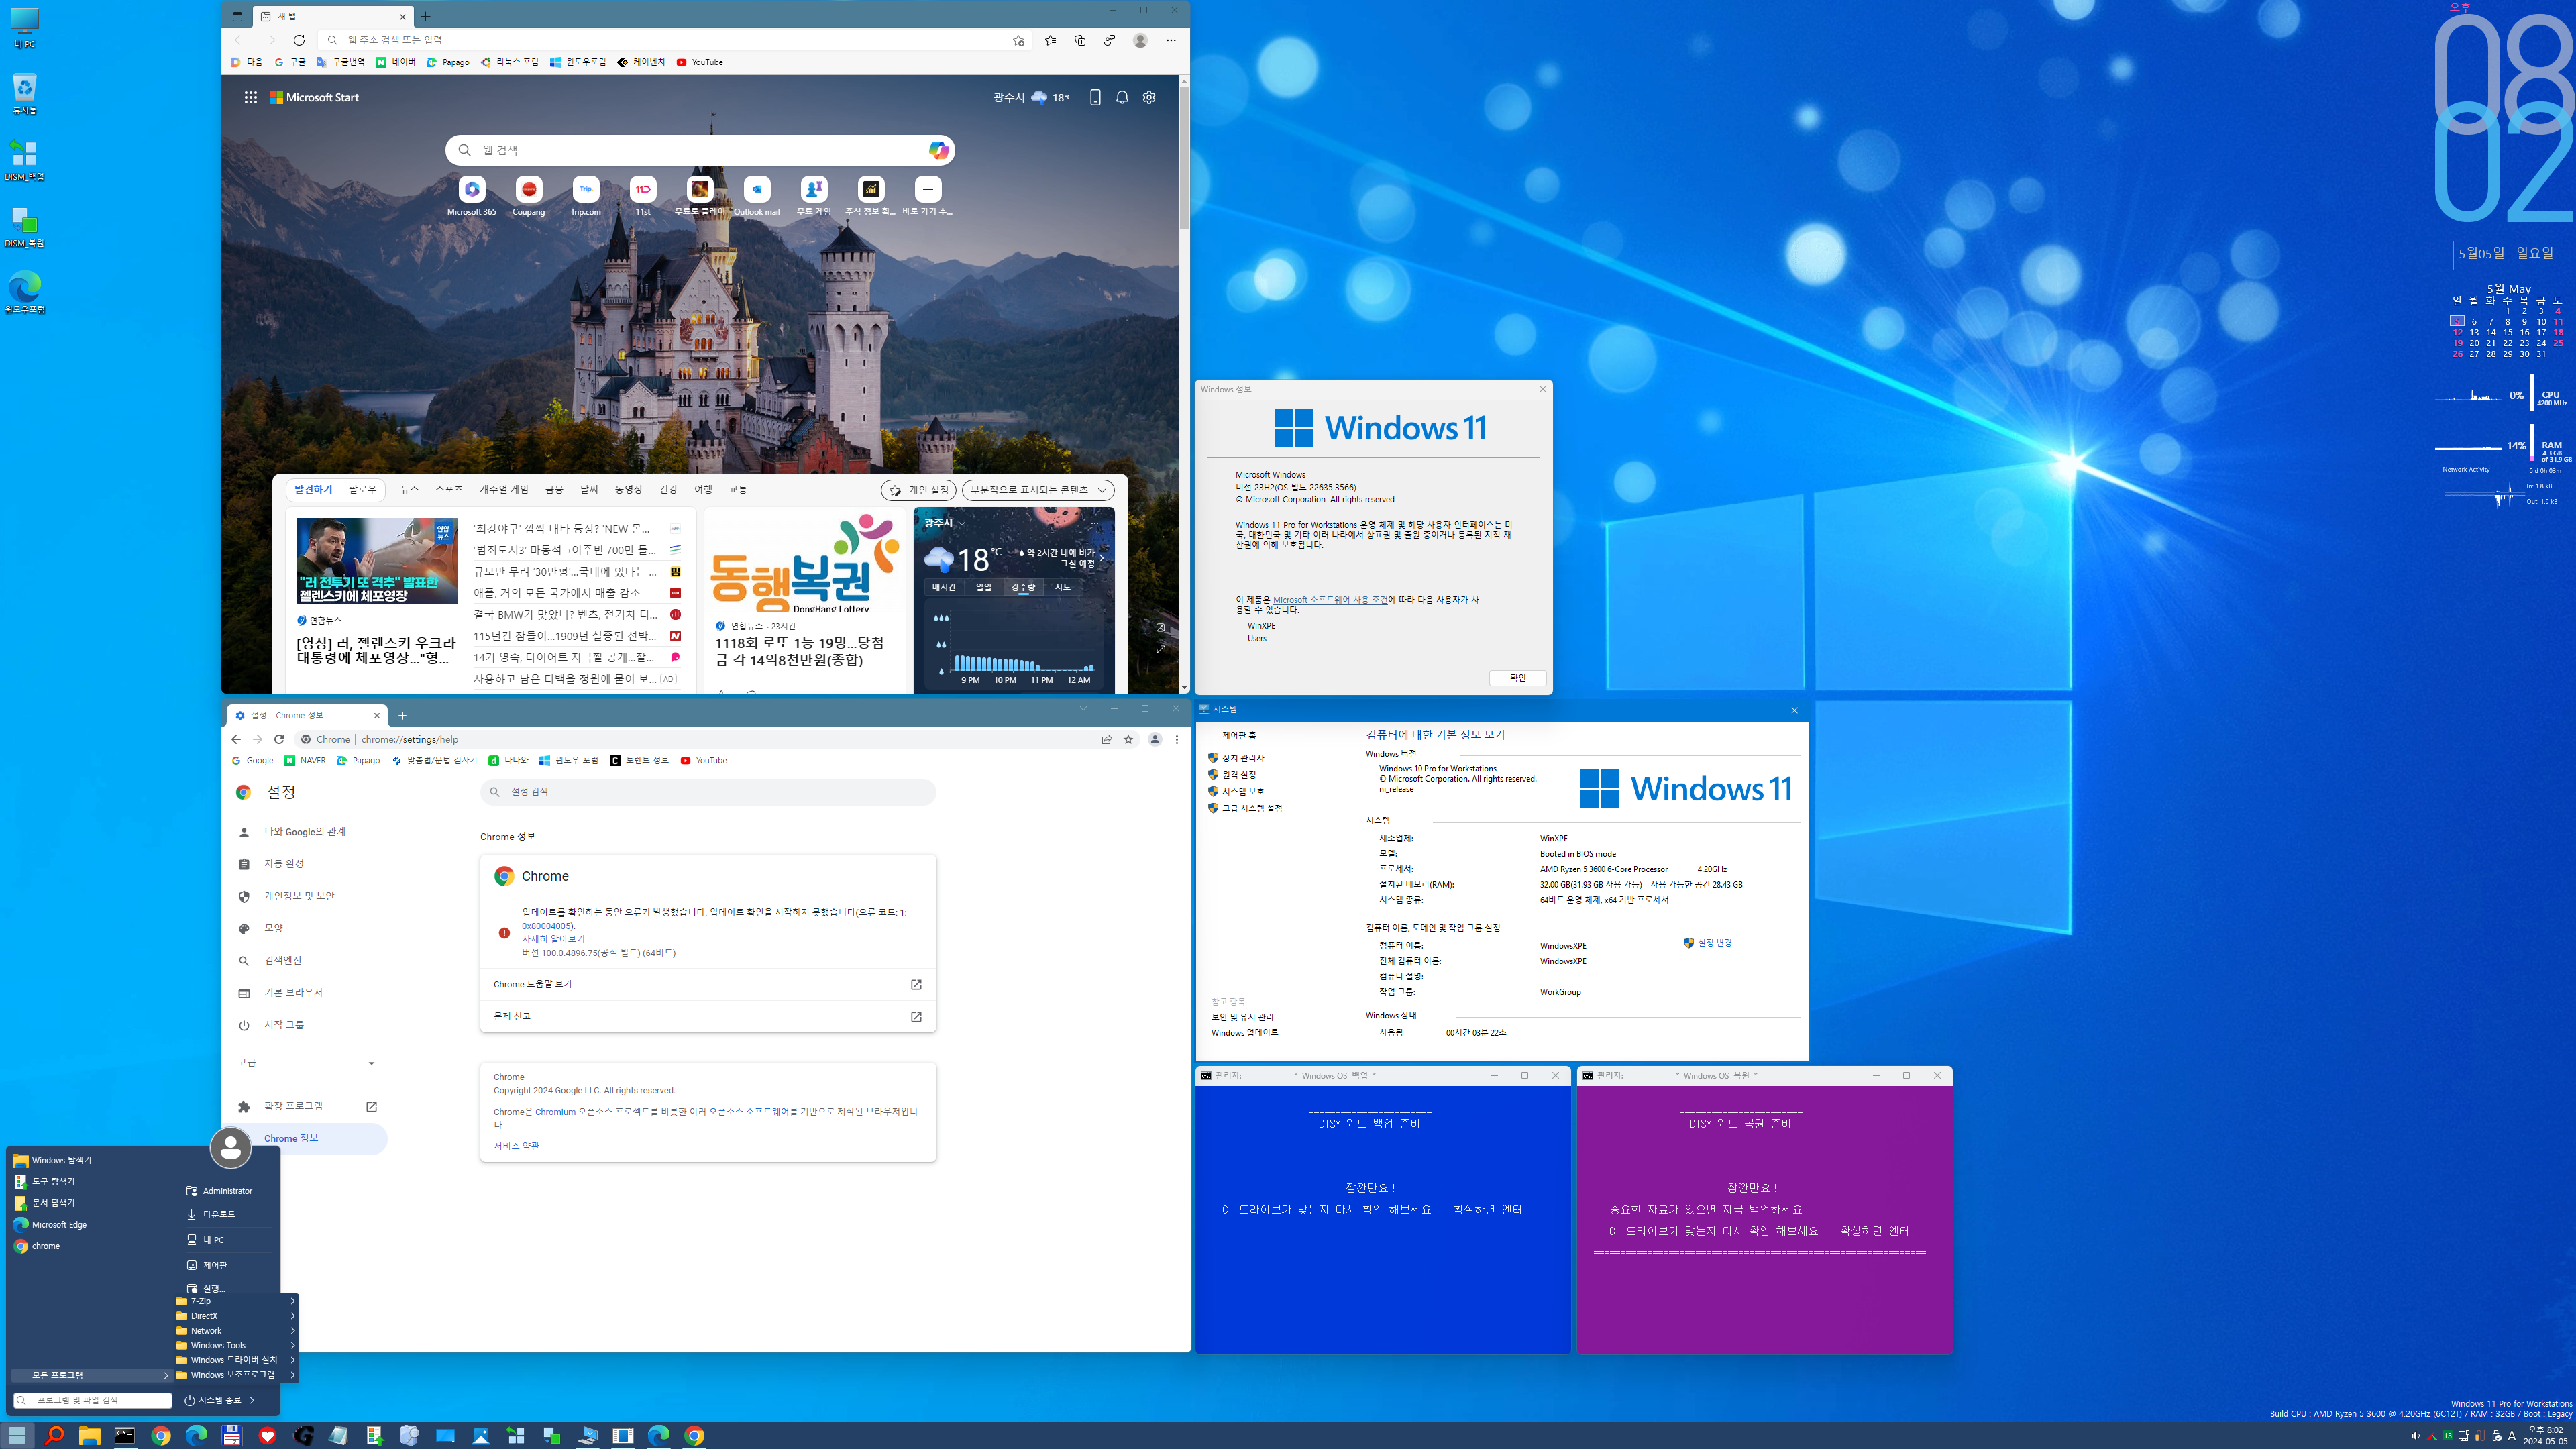Expand 7-Zip folder in start menu
The height and width of the screenshot is (1449, 2576).
(236, 1301)
